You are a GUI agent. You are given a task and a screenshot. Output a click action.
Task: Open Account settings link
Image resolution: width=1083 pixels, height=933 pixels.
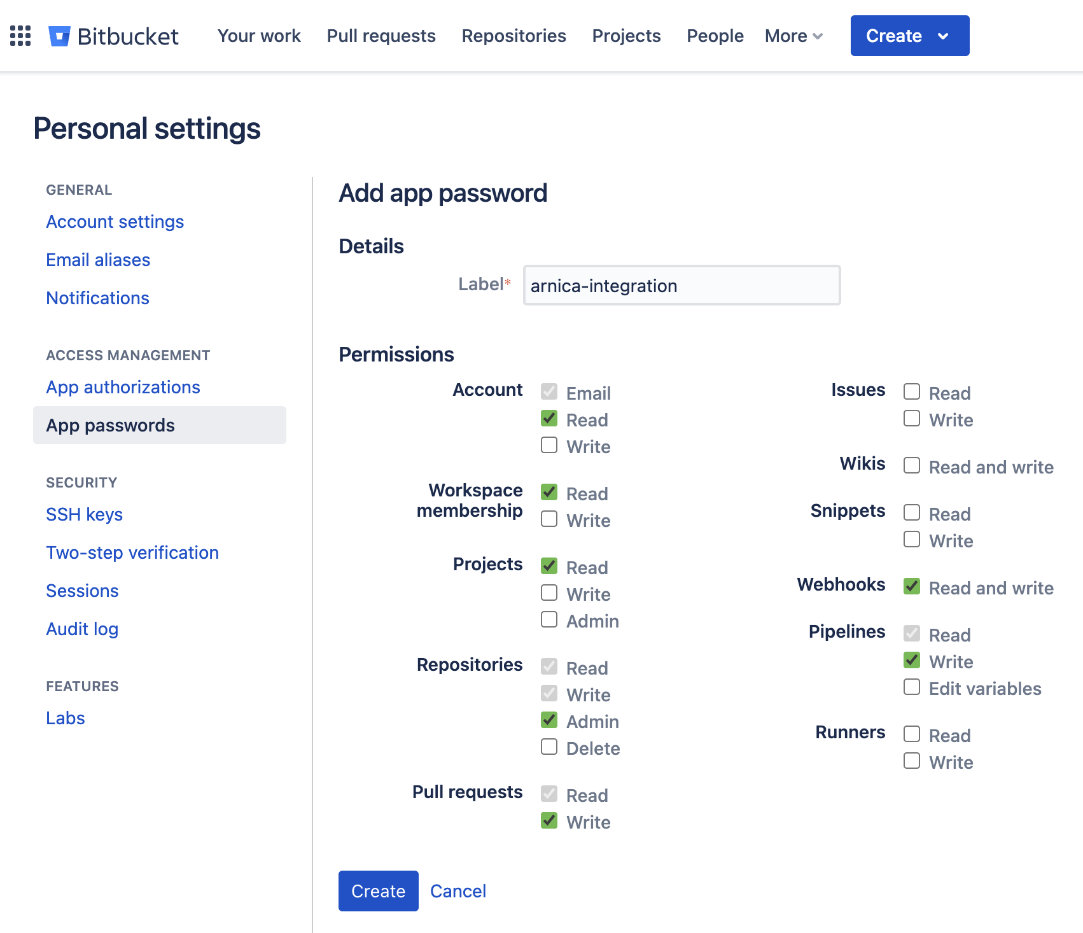115,221
